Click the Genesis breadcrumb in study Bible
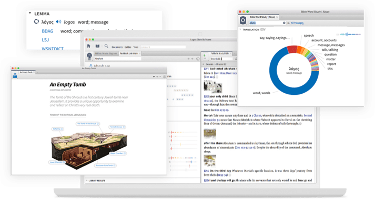 click(209, 64)
